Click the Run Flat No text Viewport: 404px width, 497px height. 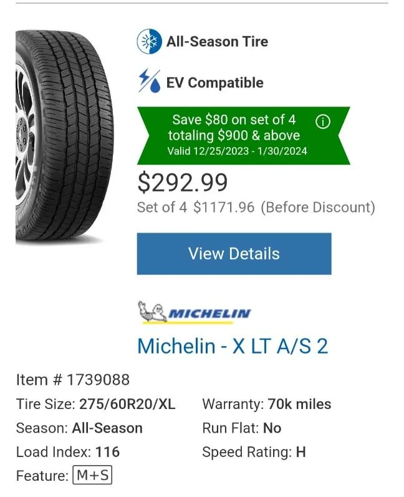pyautogui.click(x=241, y=428)
